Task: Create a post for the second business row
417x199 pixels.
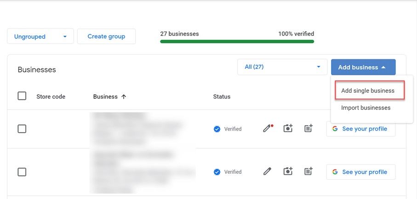Action: [308, 171]
